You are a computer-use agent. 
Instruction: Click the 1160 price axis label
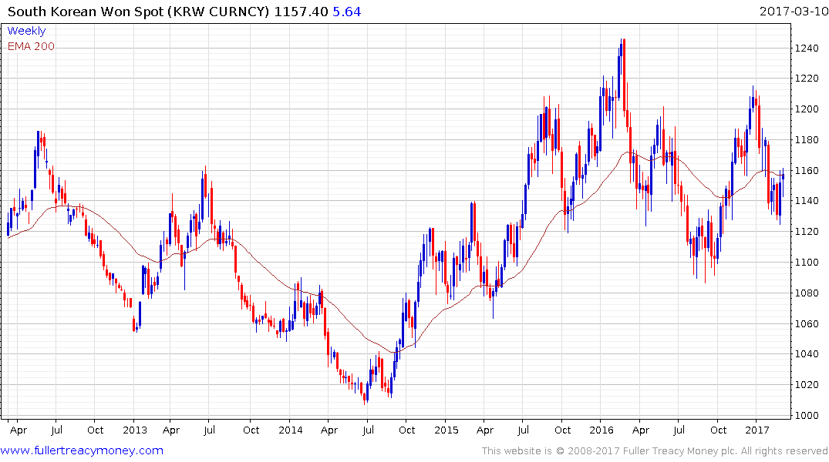[x=807, y=170]
